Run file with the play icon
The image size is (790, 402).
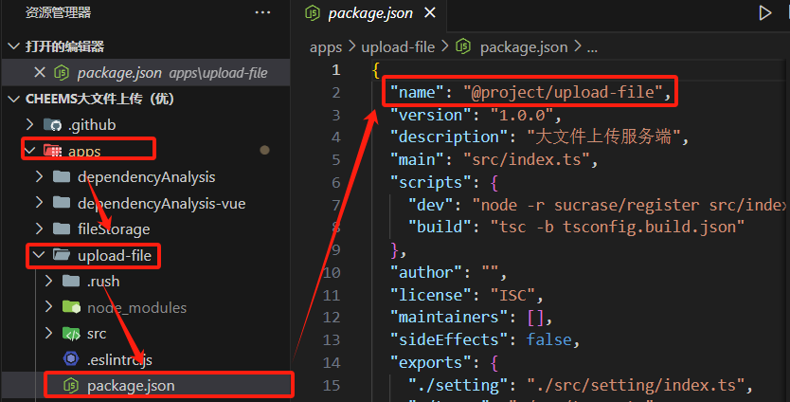point(764,13)
